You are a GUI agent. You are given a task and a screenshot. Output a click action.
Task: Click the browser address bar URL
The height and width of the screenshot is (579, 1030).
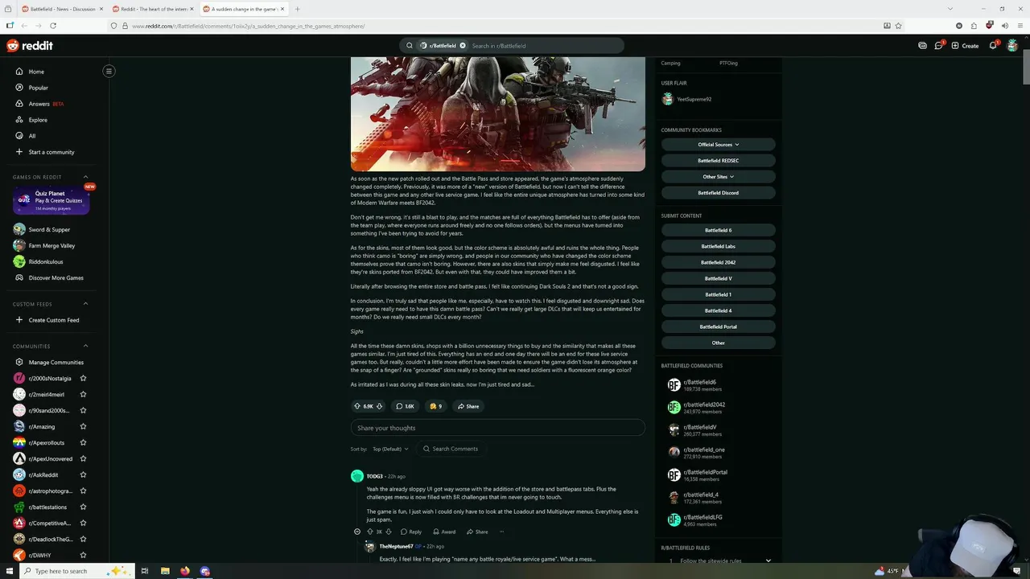click(248, 26)
